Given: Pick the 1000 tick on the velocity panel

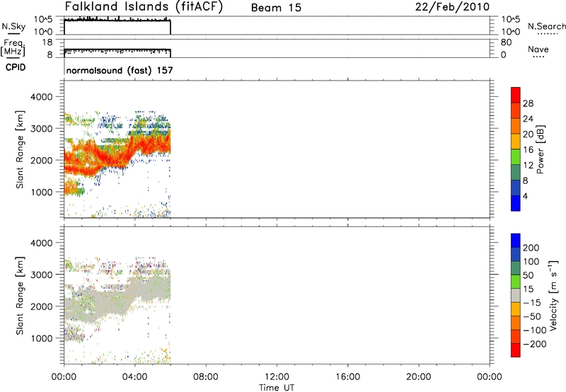Looking at the screenshot, I should click(41, 338).
